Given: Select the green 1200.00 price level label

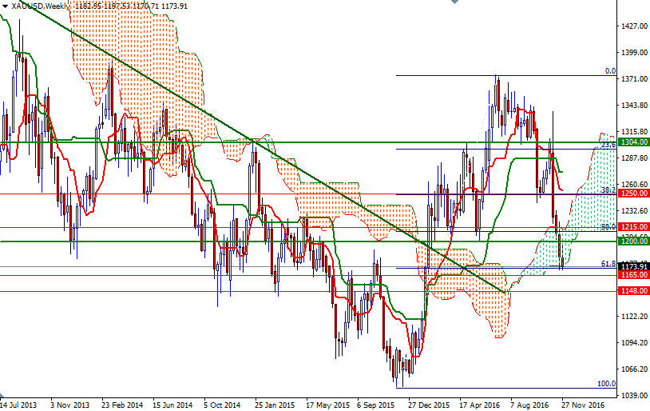Looking at the screenshot, I should point(633,241).
